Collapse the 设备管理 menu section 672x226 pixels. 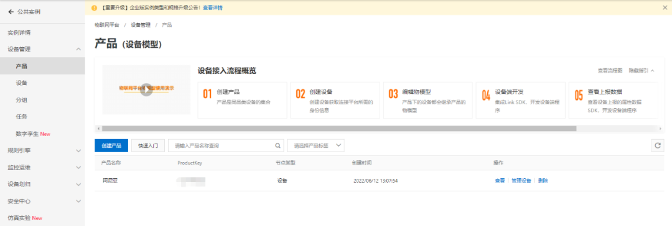click(x=78, y=49)
